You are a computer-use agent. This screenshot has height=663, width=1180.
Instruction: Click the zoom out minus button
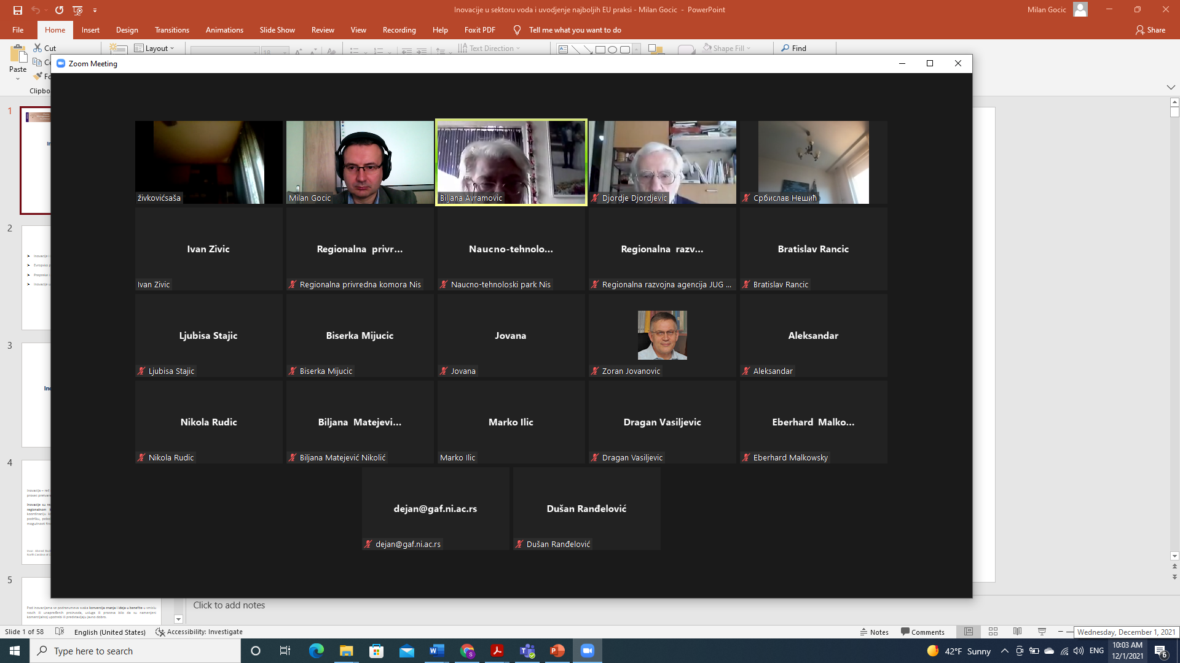pyautogui.click(x=1061, y=632)
